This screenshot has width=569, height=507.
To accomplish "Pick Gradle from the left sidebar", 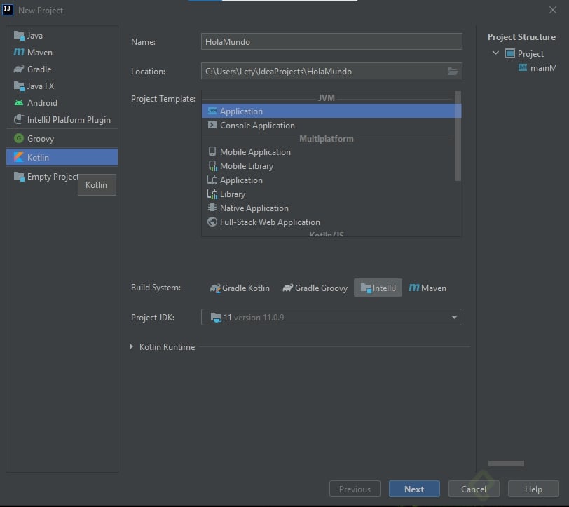I will pyautogui.click(x=62, y=69).
